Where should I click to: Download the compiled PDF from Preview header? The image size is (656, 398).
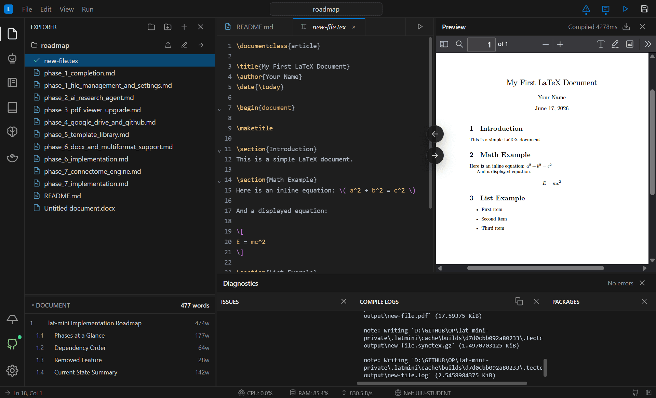tap(626, 27)
